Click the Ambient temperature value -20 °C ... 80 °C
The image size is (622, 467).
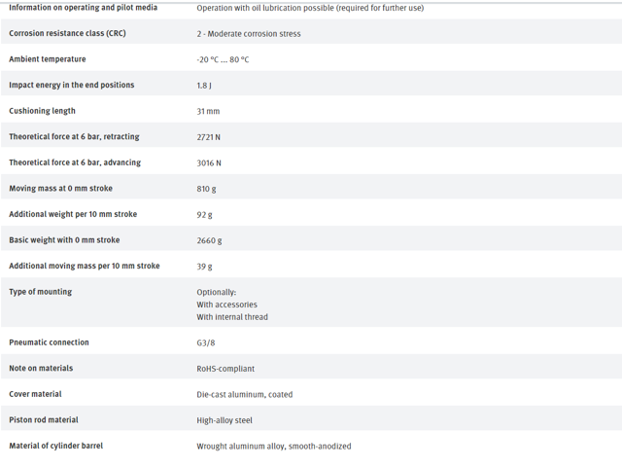coord(223,59)
